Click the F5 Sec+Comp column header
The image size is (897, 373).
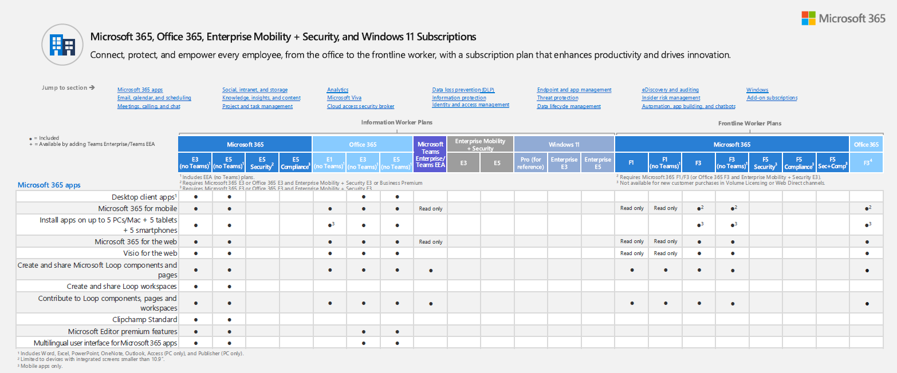pyautogui.click(x=832, y=162)
